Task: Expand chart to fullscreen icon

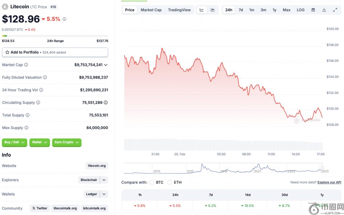Action: 335,10
